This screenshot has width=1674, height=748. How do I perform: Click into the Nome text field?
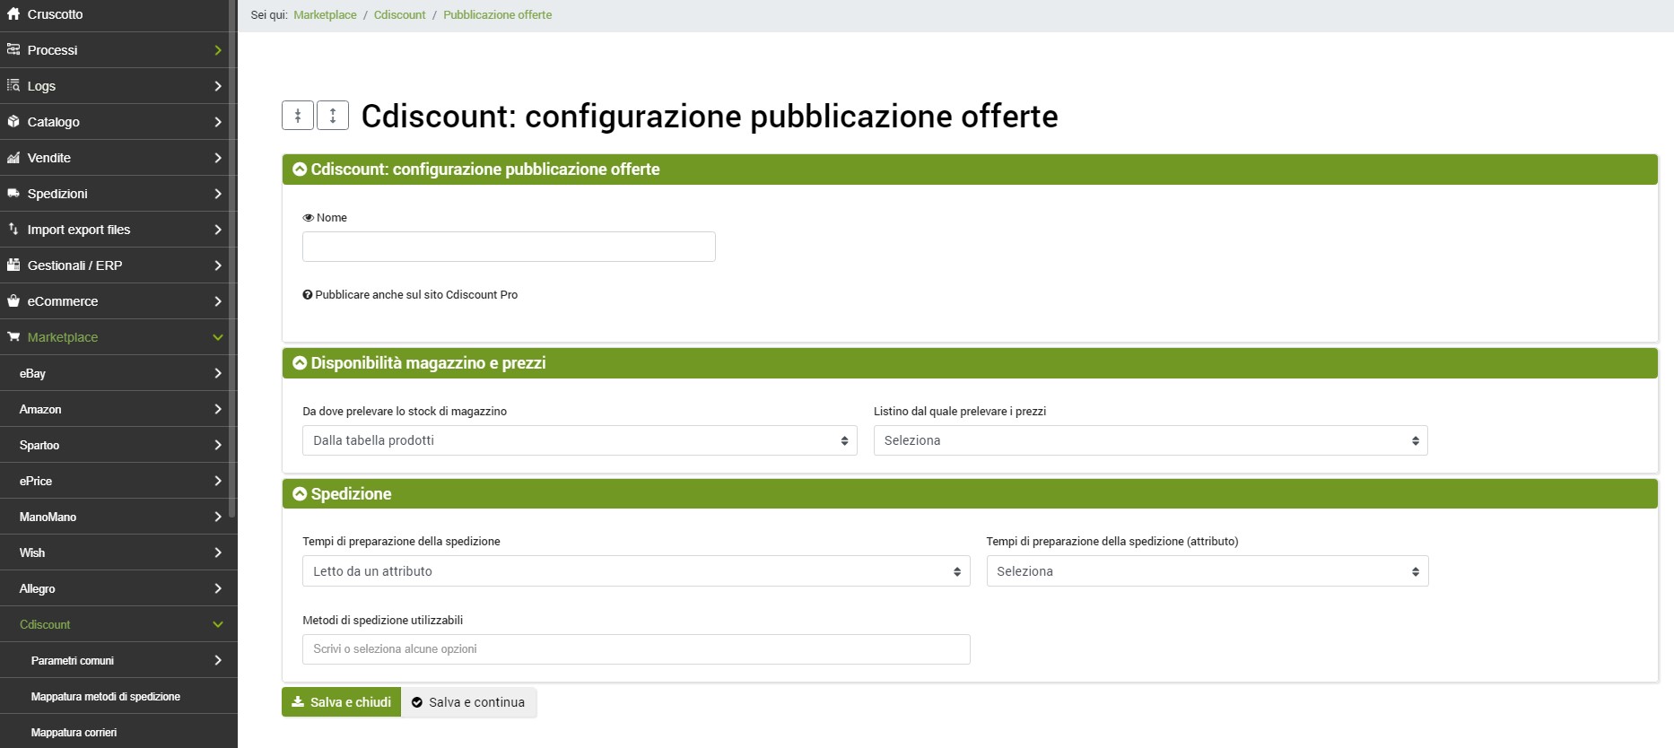coord(509,247)
